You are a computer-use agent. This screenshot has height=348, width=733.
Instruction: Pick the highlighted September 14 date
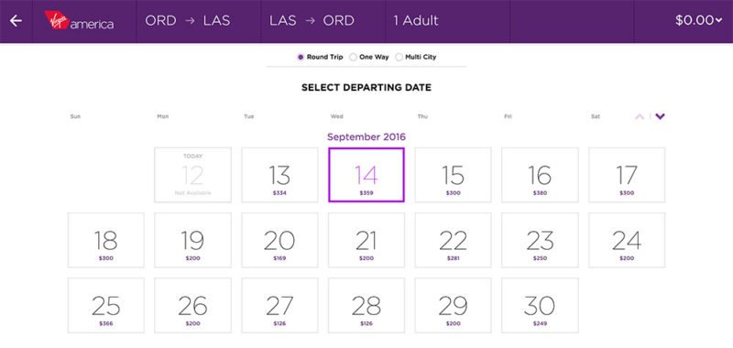click(x=366, y=175)
